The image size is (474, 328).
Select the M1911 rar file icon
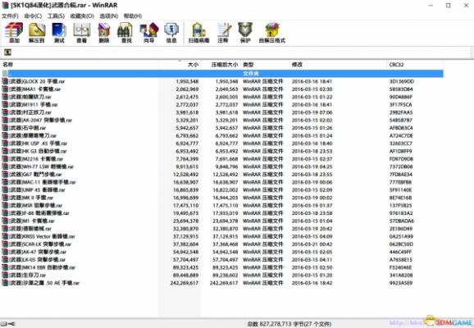point(5,105)
